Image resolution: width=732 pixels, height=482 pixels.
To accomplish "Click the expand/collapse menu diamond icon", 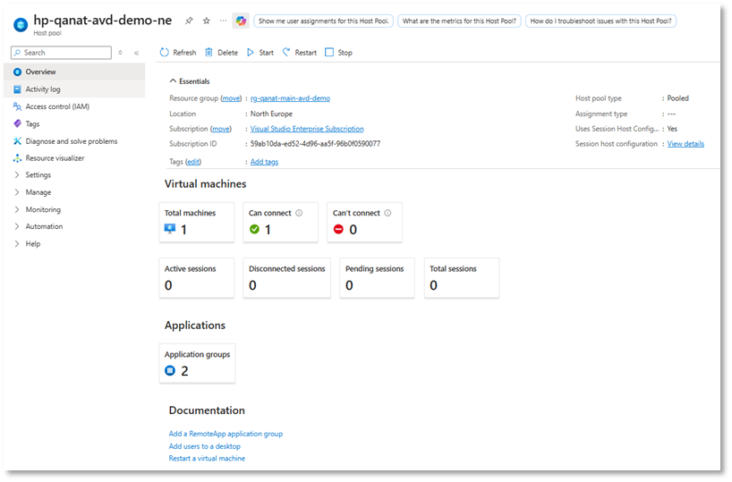I will click(x=121, y=53).
